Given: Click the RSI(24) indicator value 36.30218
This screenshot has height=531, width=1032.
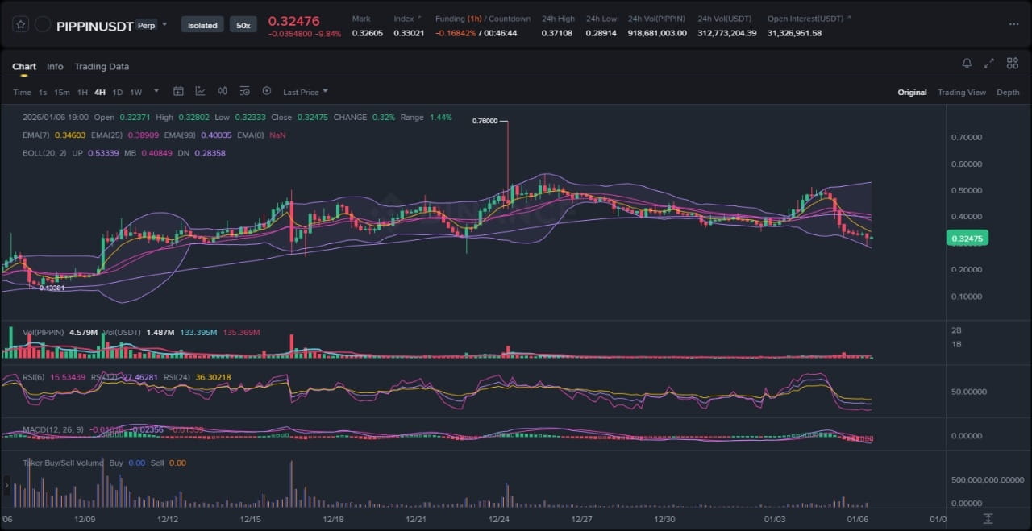Looking at the screenshot, I should point(214,377).
